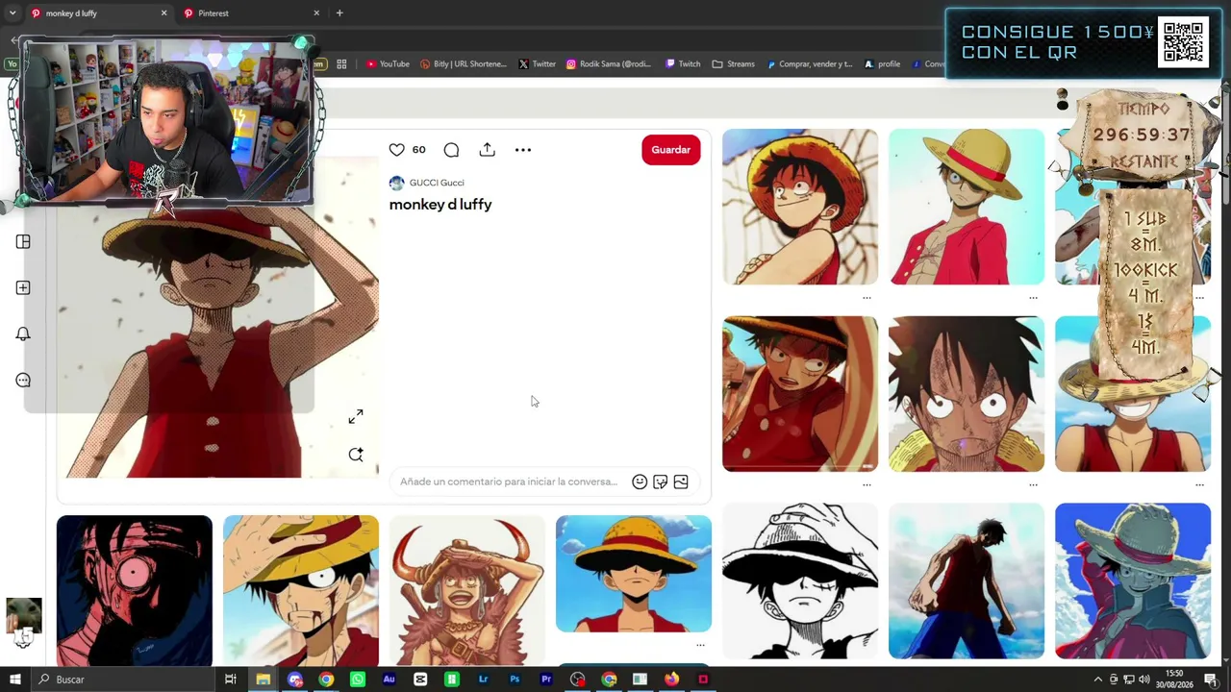
Task: Share the pin with the upload icon
Action: pos(488,150)
